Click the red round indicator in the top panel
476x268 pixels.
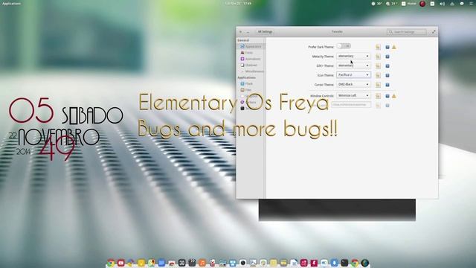pos(422,4)
